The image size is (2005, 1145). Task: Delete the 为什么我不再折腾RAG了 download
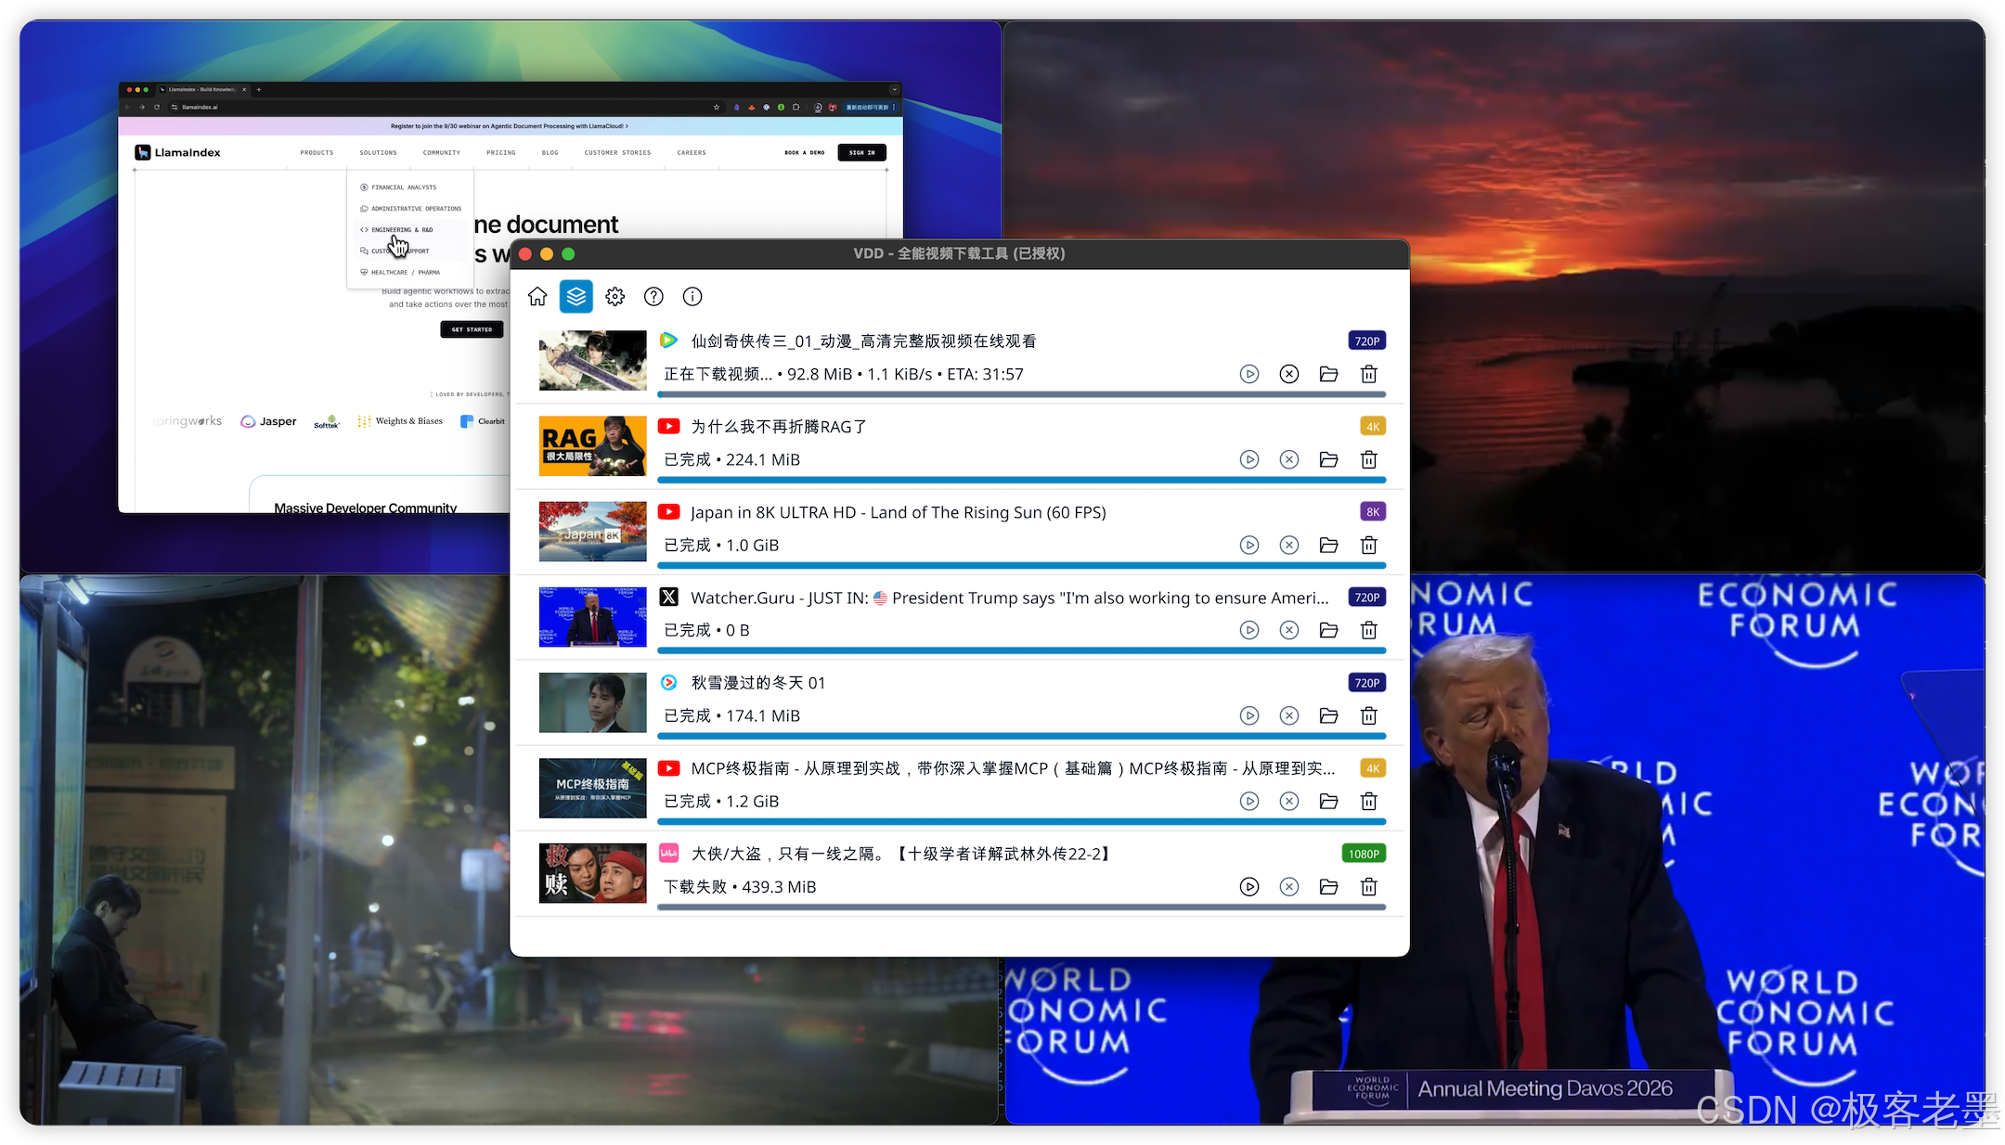pos(1369,459)
